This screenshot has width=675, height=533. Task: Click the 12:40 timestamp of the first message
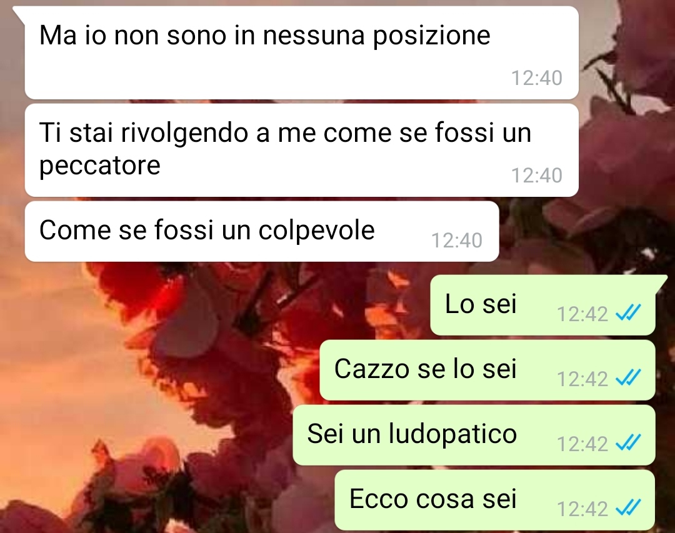tap(536, 78)
